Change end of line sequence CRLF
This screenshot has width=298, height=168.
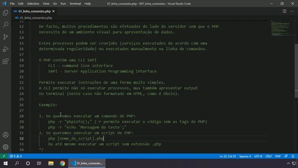click(x=268, y=156)
